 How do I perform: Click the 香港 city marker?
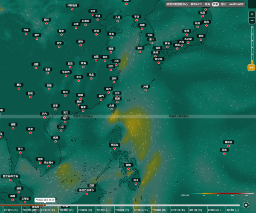pos(83,111)
